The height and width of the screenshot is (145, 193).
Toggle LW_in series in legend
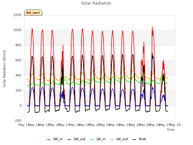(98, 139)
